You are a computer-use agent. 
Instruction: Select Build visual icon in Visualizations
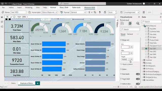click(x=122, y=23)
